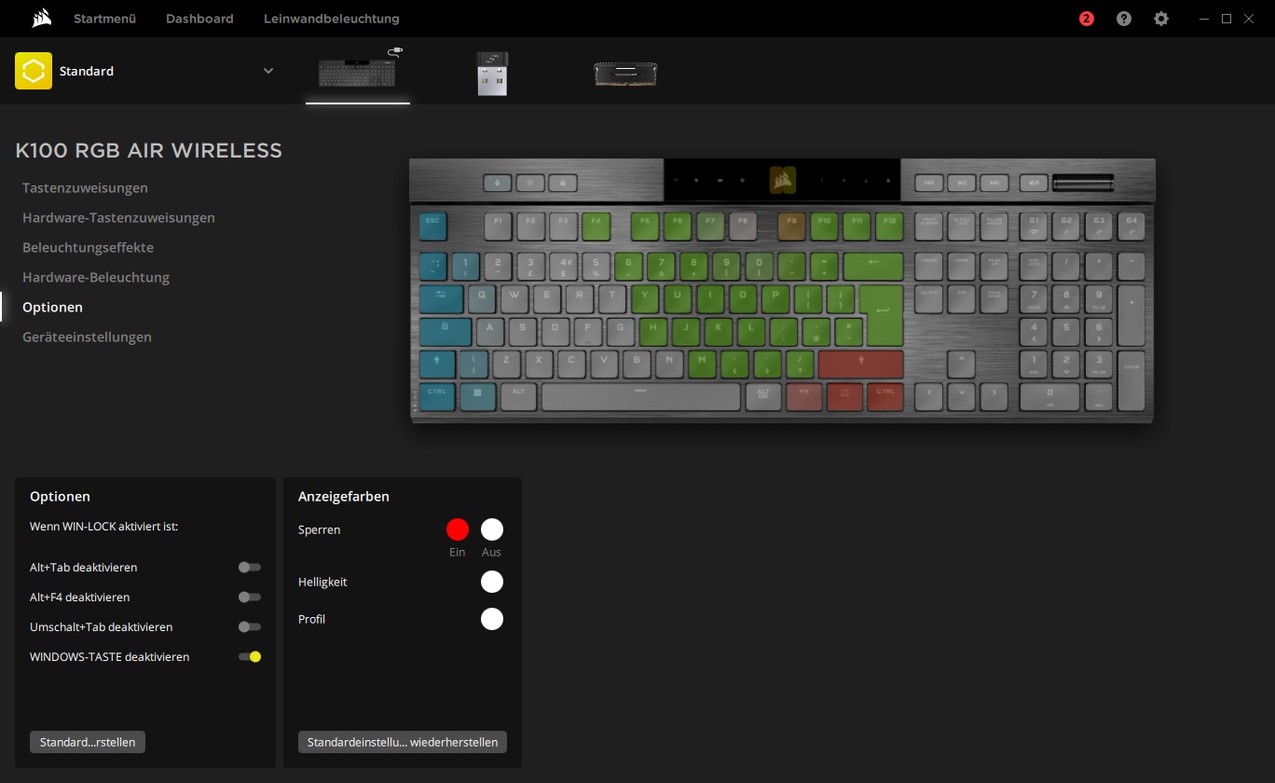
Task: Open the red notifications badge
Action: point(1087,19)
